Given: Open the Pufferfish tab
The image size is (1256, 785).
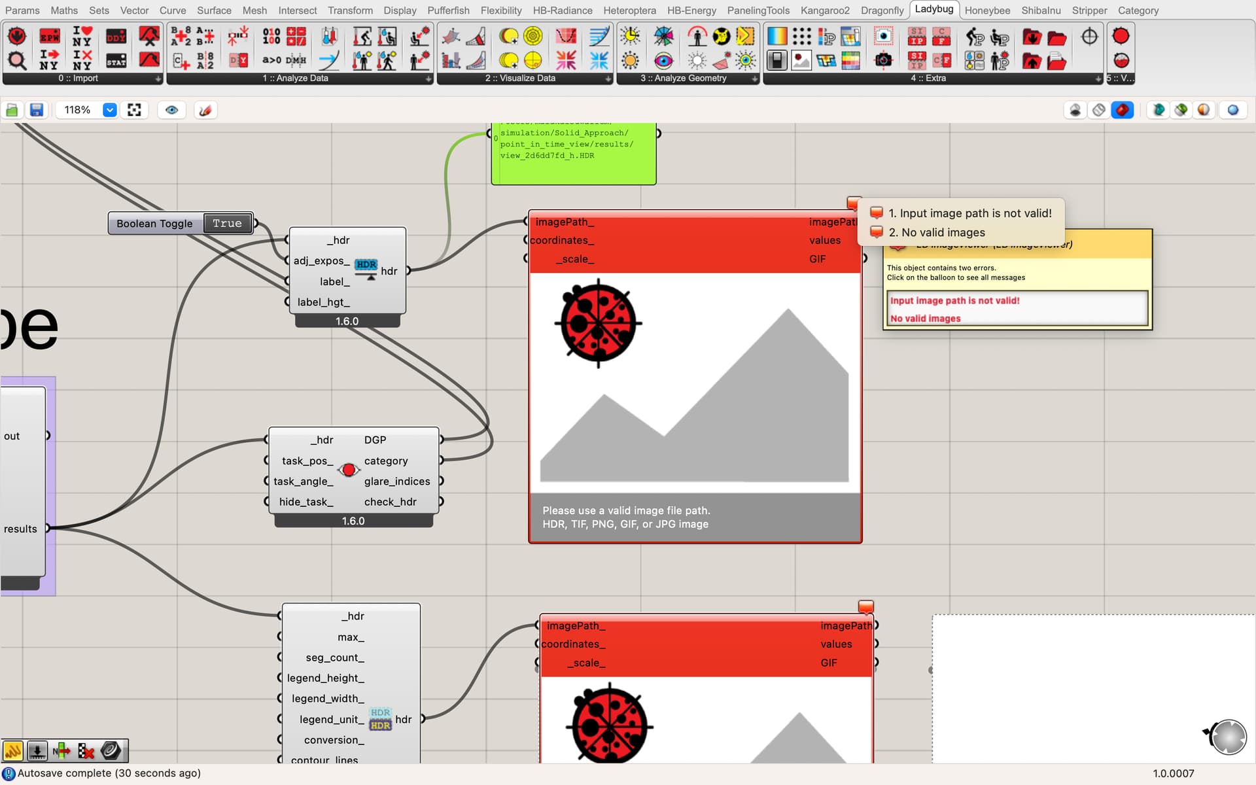Looking at the screenshot, I should click(448, 10).
